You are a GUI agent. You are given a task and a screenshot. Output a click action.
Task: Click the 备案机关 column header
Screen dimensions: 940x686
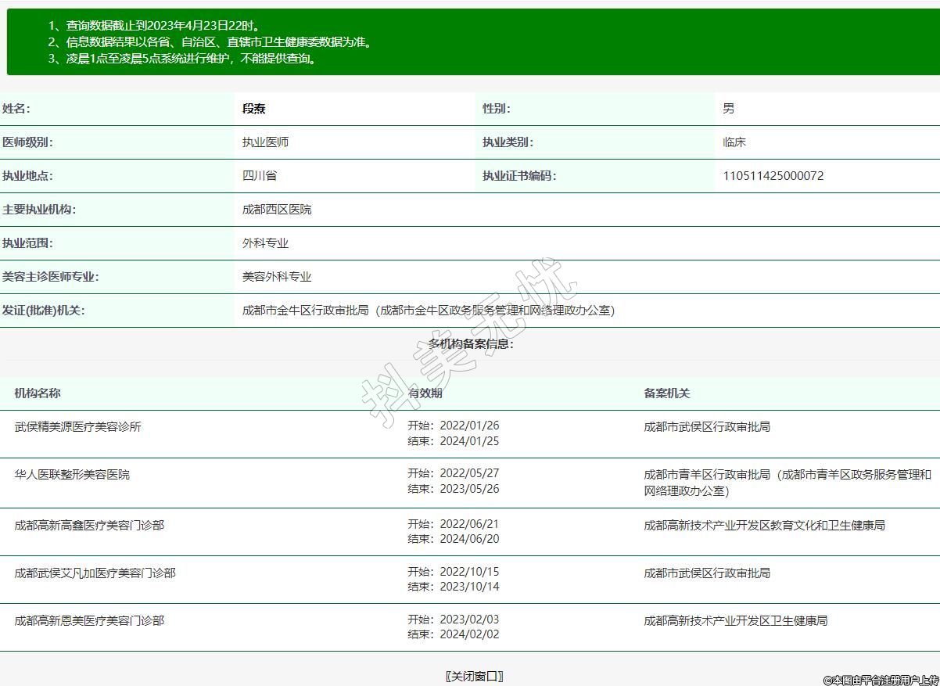click(666, 393)
